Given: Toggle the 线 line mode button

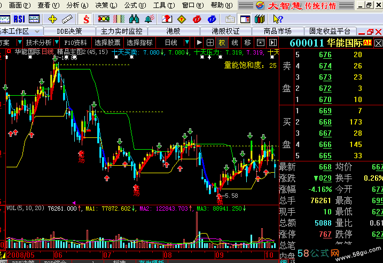Looking at the screenshot, I should click(x=235, y=43).
